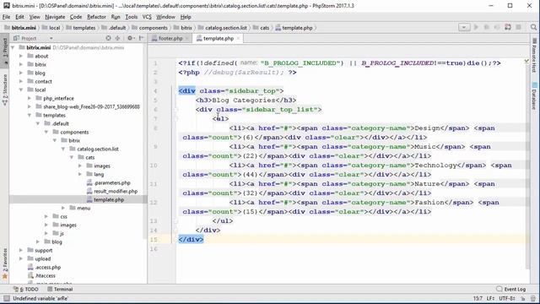Viewport: 540px width, 304px height.
Task: Toggle the Database tool window
Action: [x=534, y=96]
